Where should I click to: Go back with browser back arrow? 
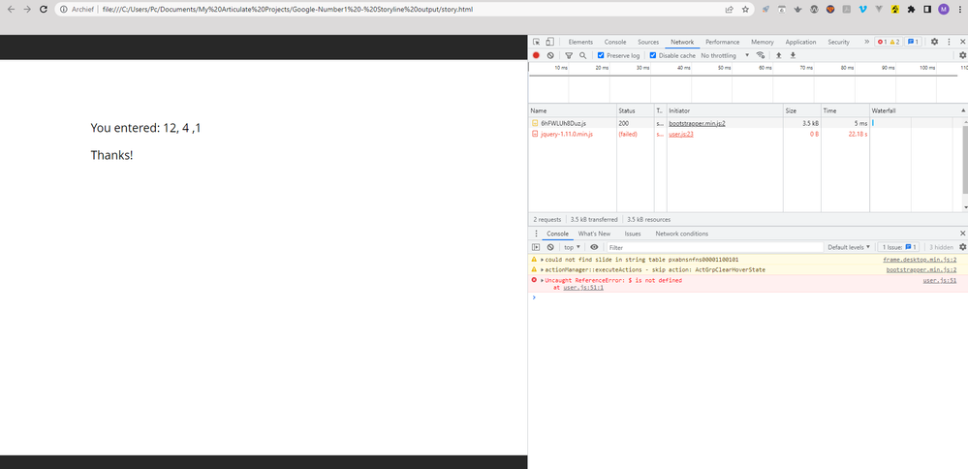(11, 10)
